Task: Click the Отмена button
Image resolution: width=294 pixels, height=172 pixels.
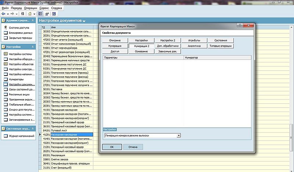Action: (133, 147)
